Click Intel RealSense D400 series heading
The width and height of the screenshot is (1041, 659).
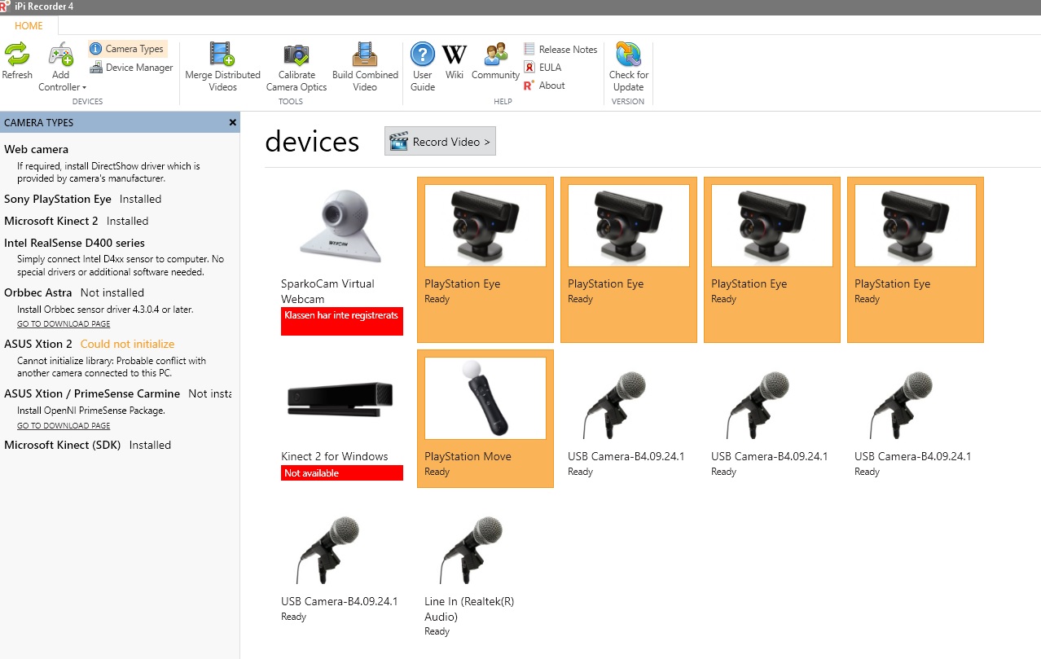(x=74, y=243)
